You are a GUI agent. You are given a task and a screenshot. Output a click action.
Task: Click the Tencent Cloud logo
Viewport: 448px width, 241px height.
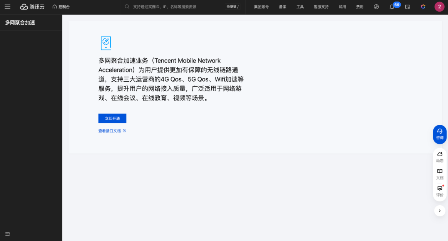click(32, 7)
